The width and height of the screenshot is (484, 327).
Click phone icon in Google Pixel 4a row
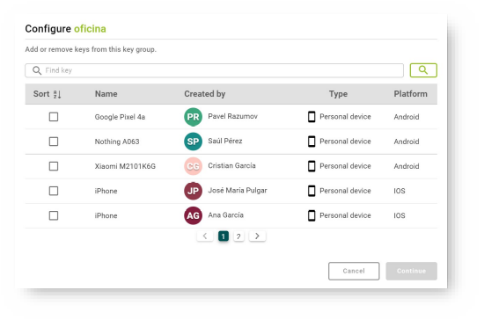point(312,117)
